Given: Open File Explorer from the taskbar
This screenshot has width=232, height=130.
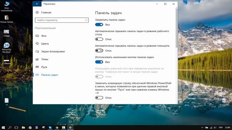Looking at the screenshot, I should point(23,127).
